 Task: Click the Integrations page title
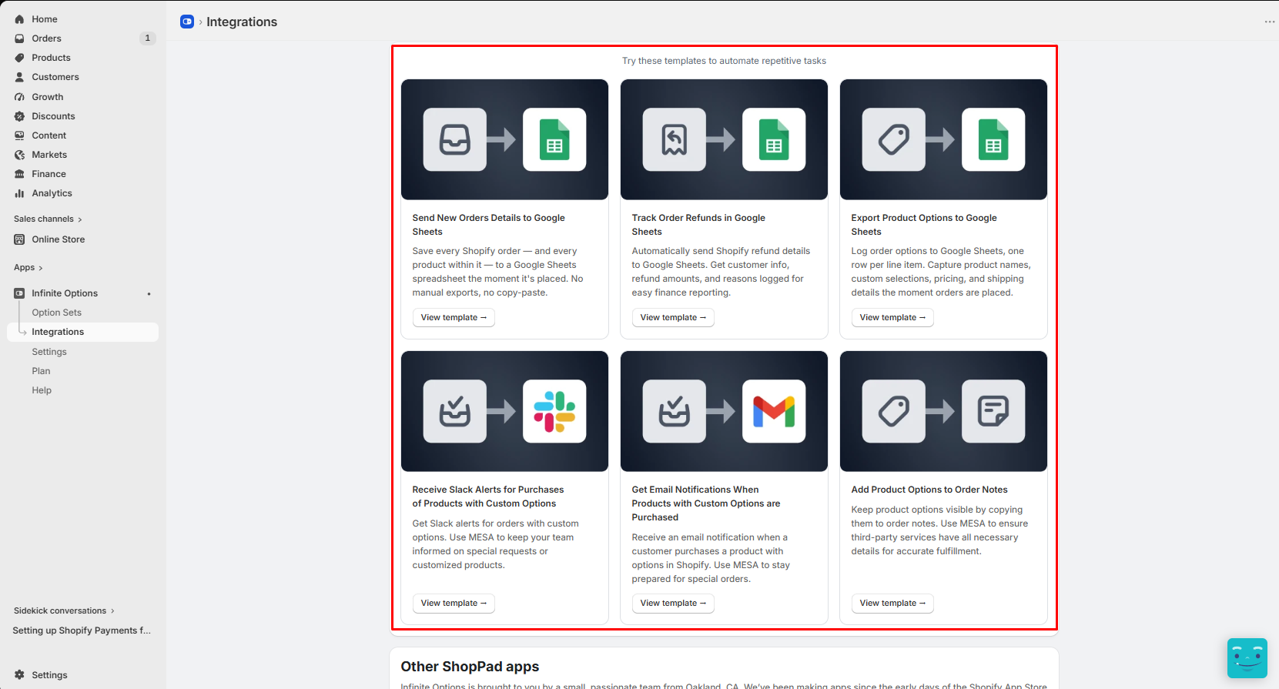(x=242, y=22)
